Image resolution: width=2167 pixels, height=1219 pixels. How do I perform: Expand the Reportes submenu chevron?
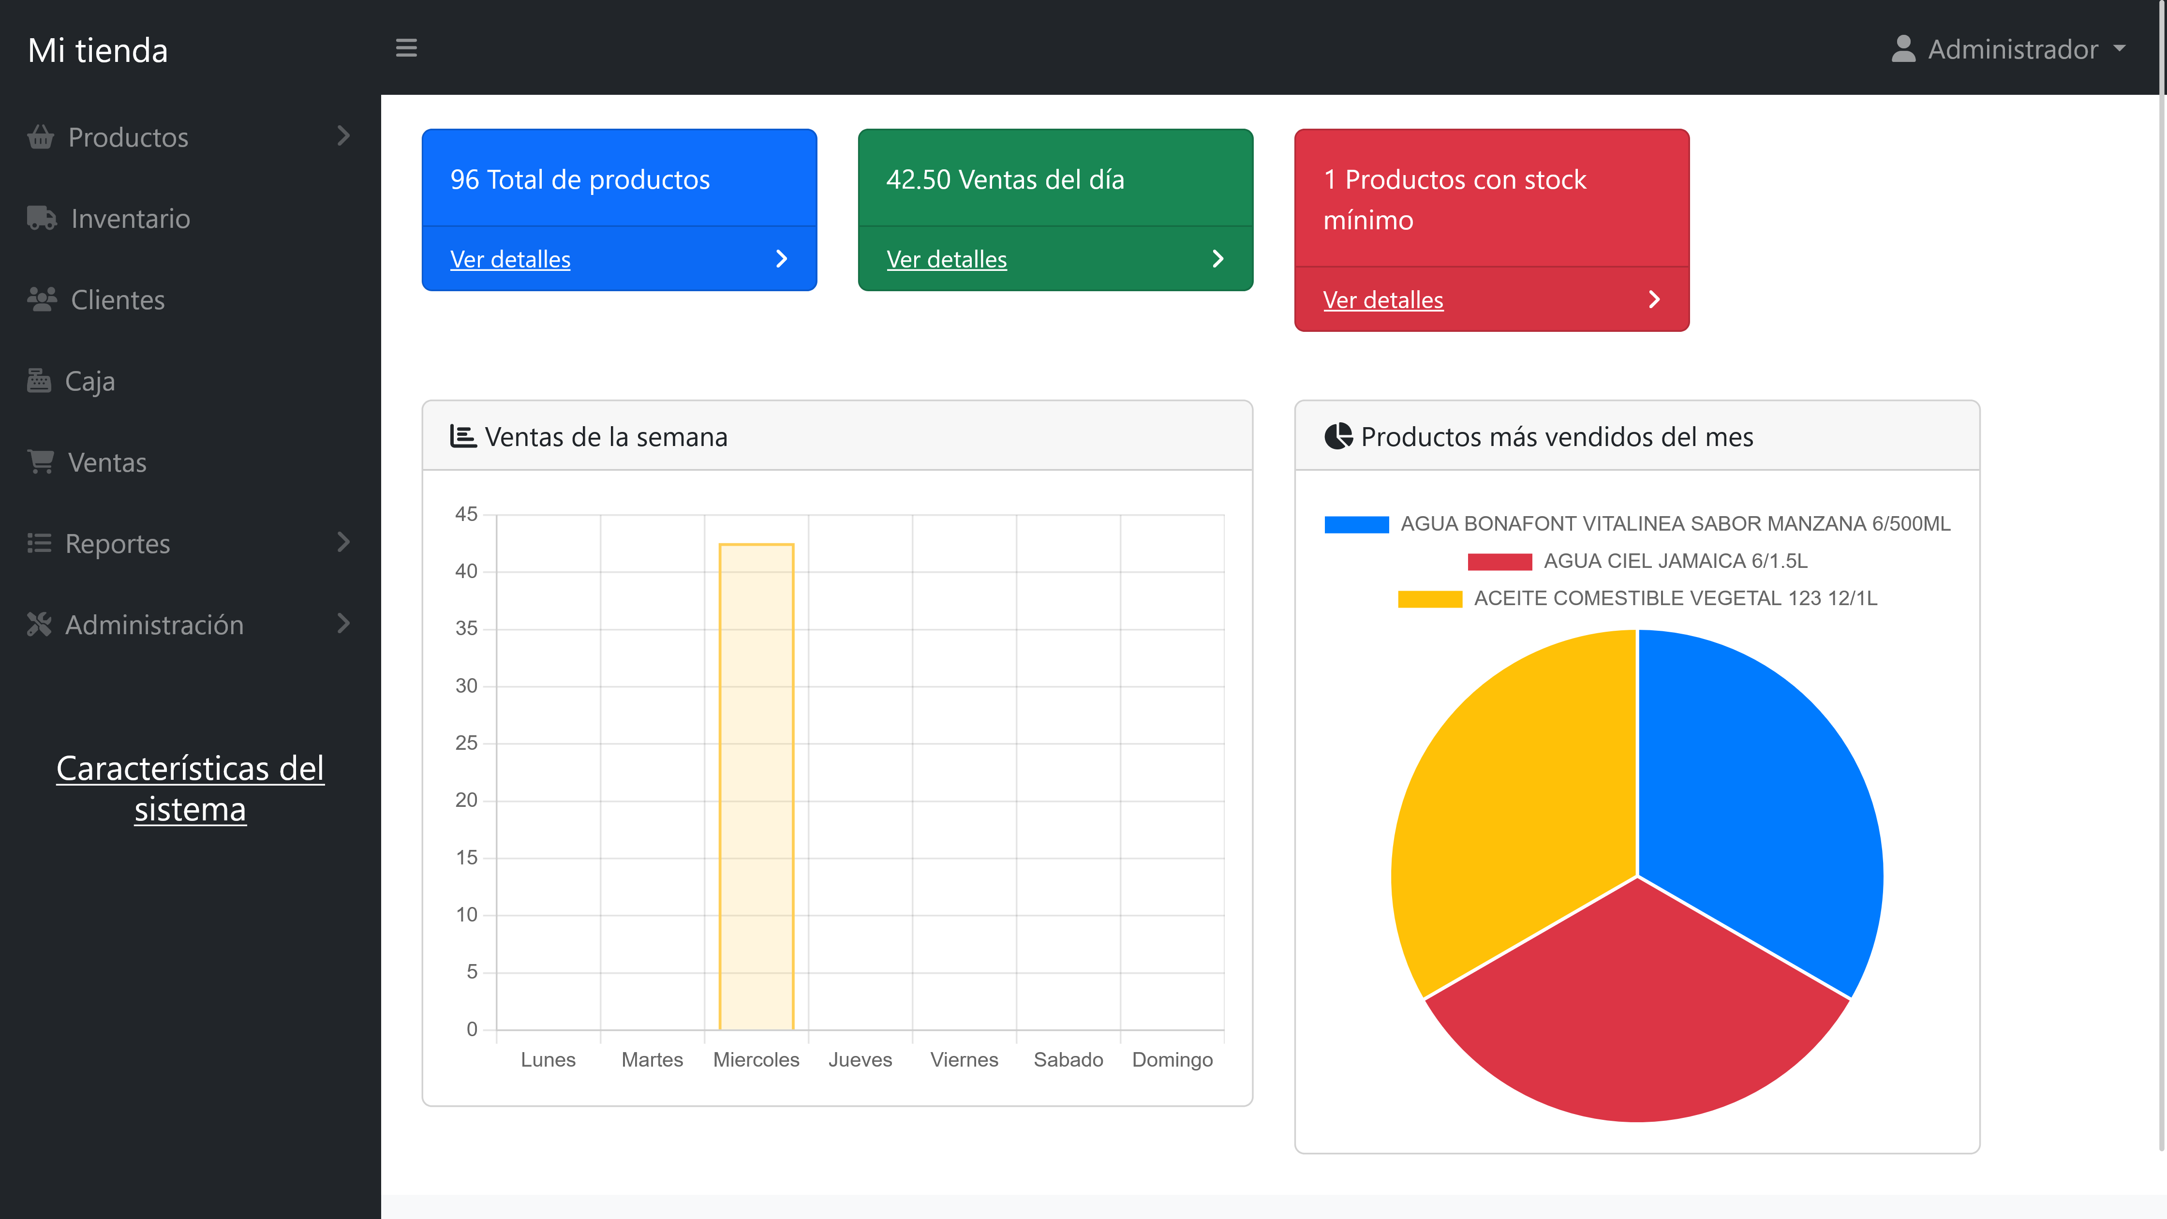(343, 542)
